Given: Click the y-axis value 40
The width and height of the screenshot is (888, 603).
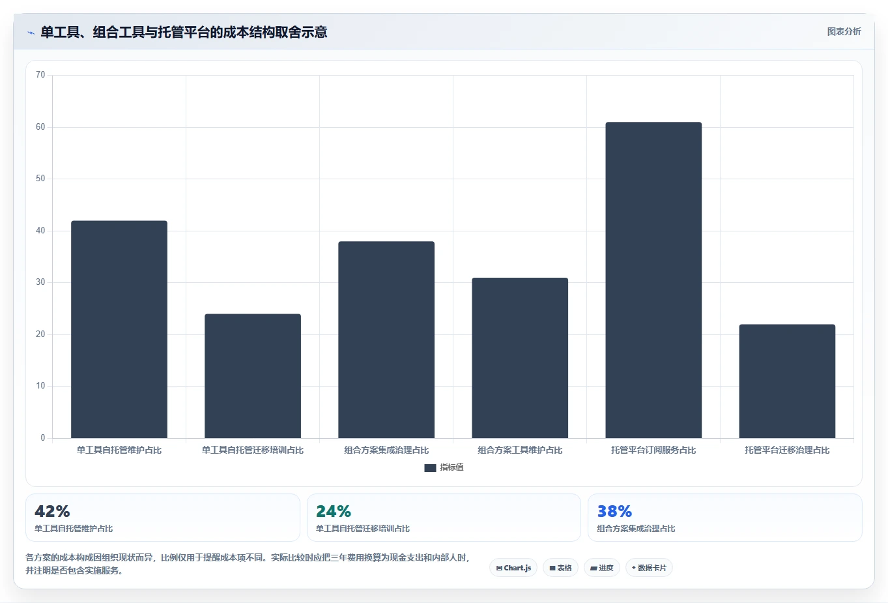Looking at the screenshot, I should tap(40, 231).
